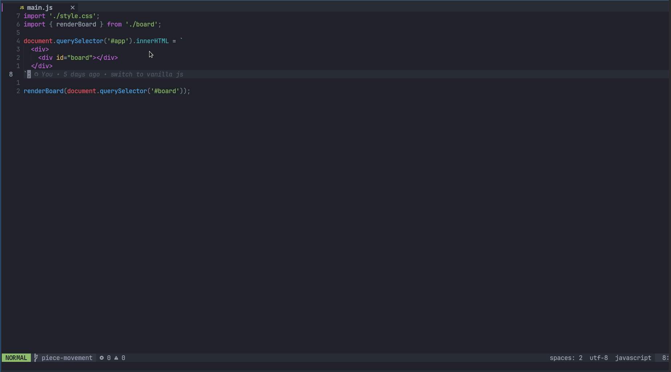This screenshot has width=671, height=372.
Task: Select the JavaScript file icon on the main.js tab
Action: pos(21,7)
